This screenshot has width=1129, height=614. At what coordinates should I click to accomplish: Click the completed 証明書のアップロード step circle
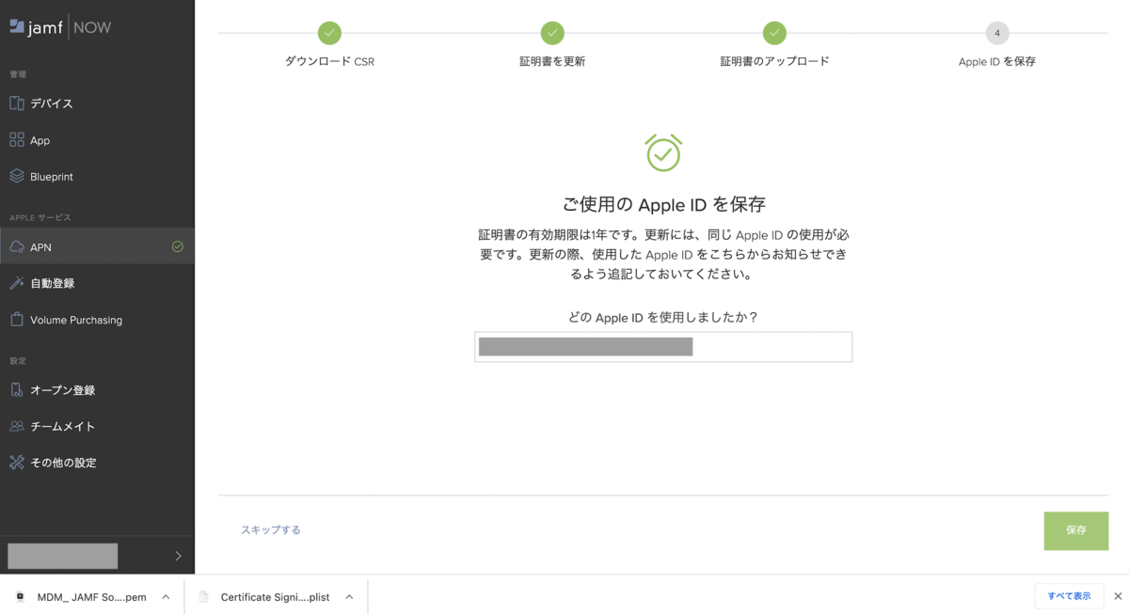point(774,33)
